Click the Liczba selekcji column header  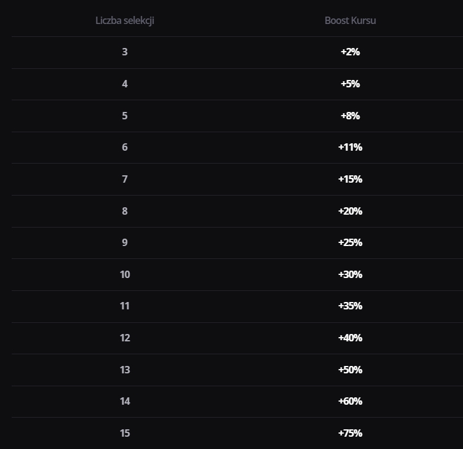[125, 21]
